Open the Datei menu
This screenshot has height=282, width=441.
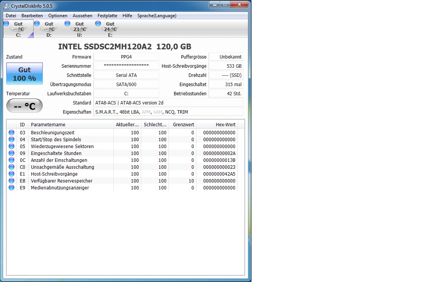click(11, 16)
